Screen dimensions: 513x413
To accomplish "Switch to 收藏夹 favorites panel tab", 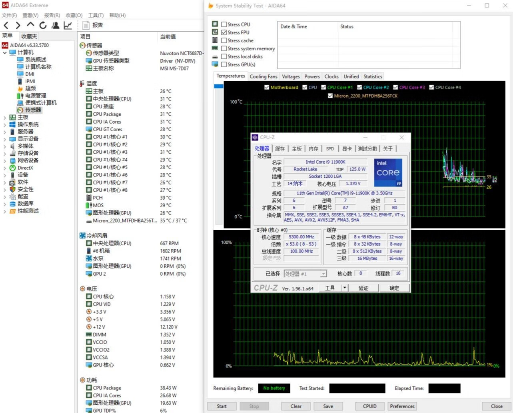I will (29, 36).
